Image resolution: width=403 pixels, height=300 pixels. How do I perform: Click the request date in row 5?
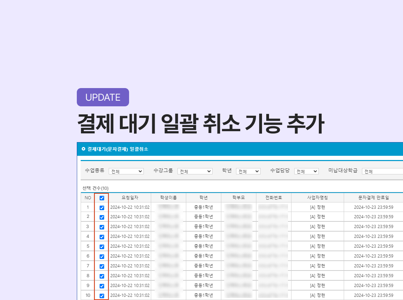130,246
